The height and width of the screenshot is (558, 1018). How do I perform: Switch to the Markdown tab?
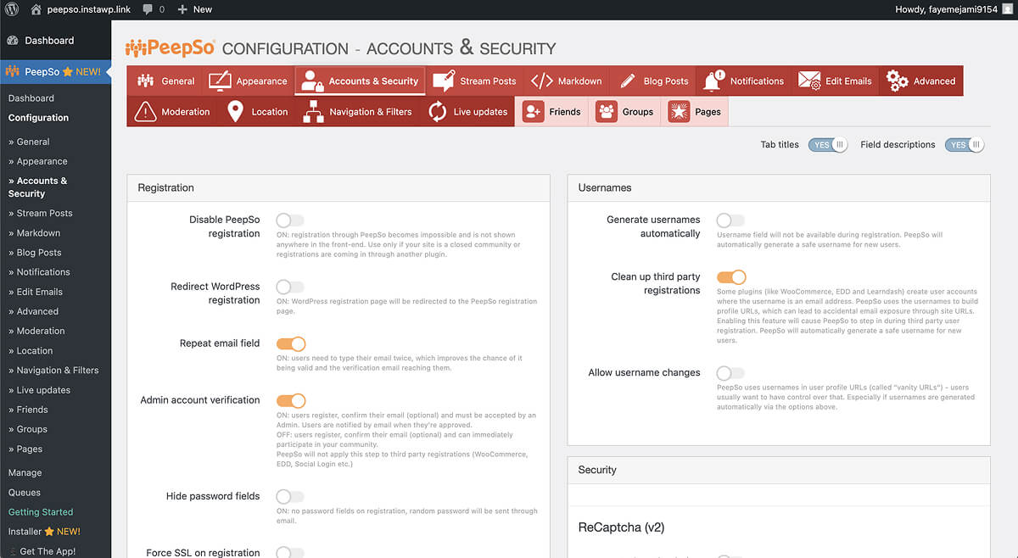click(x=566, y=81)
